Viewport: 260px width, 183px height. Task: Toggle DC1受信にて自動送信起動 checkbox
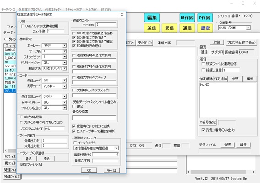tap(74, 33)
